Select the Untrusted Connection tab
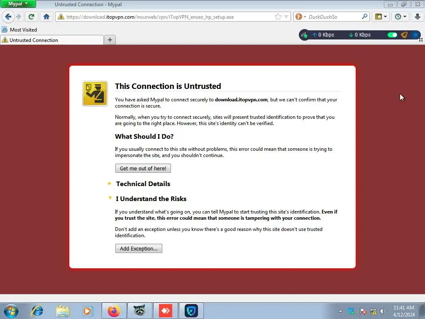The height and width of the screenshot is (319, 425). (x=52, y=40)
